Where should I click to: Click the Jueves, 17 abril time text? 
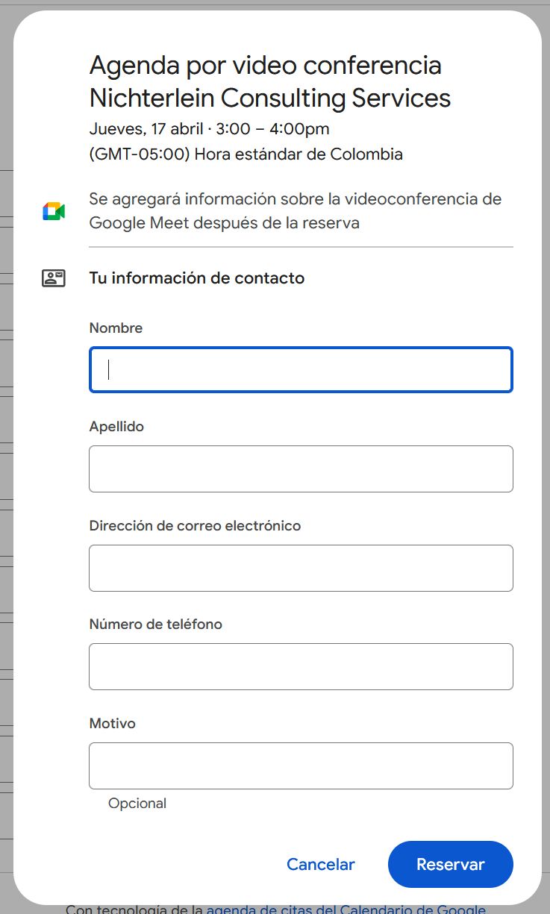point(209,129)
